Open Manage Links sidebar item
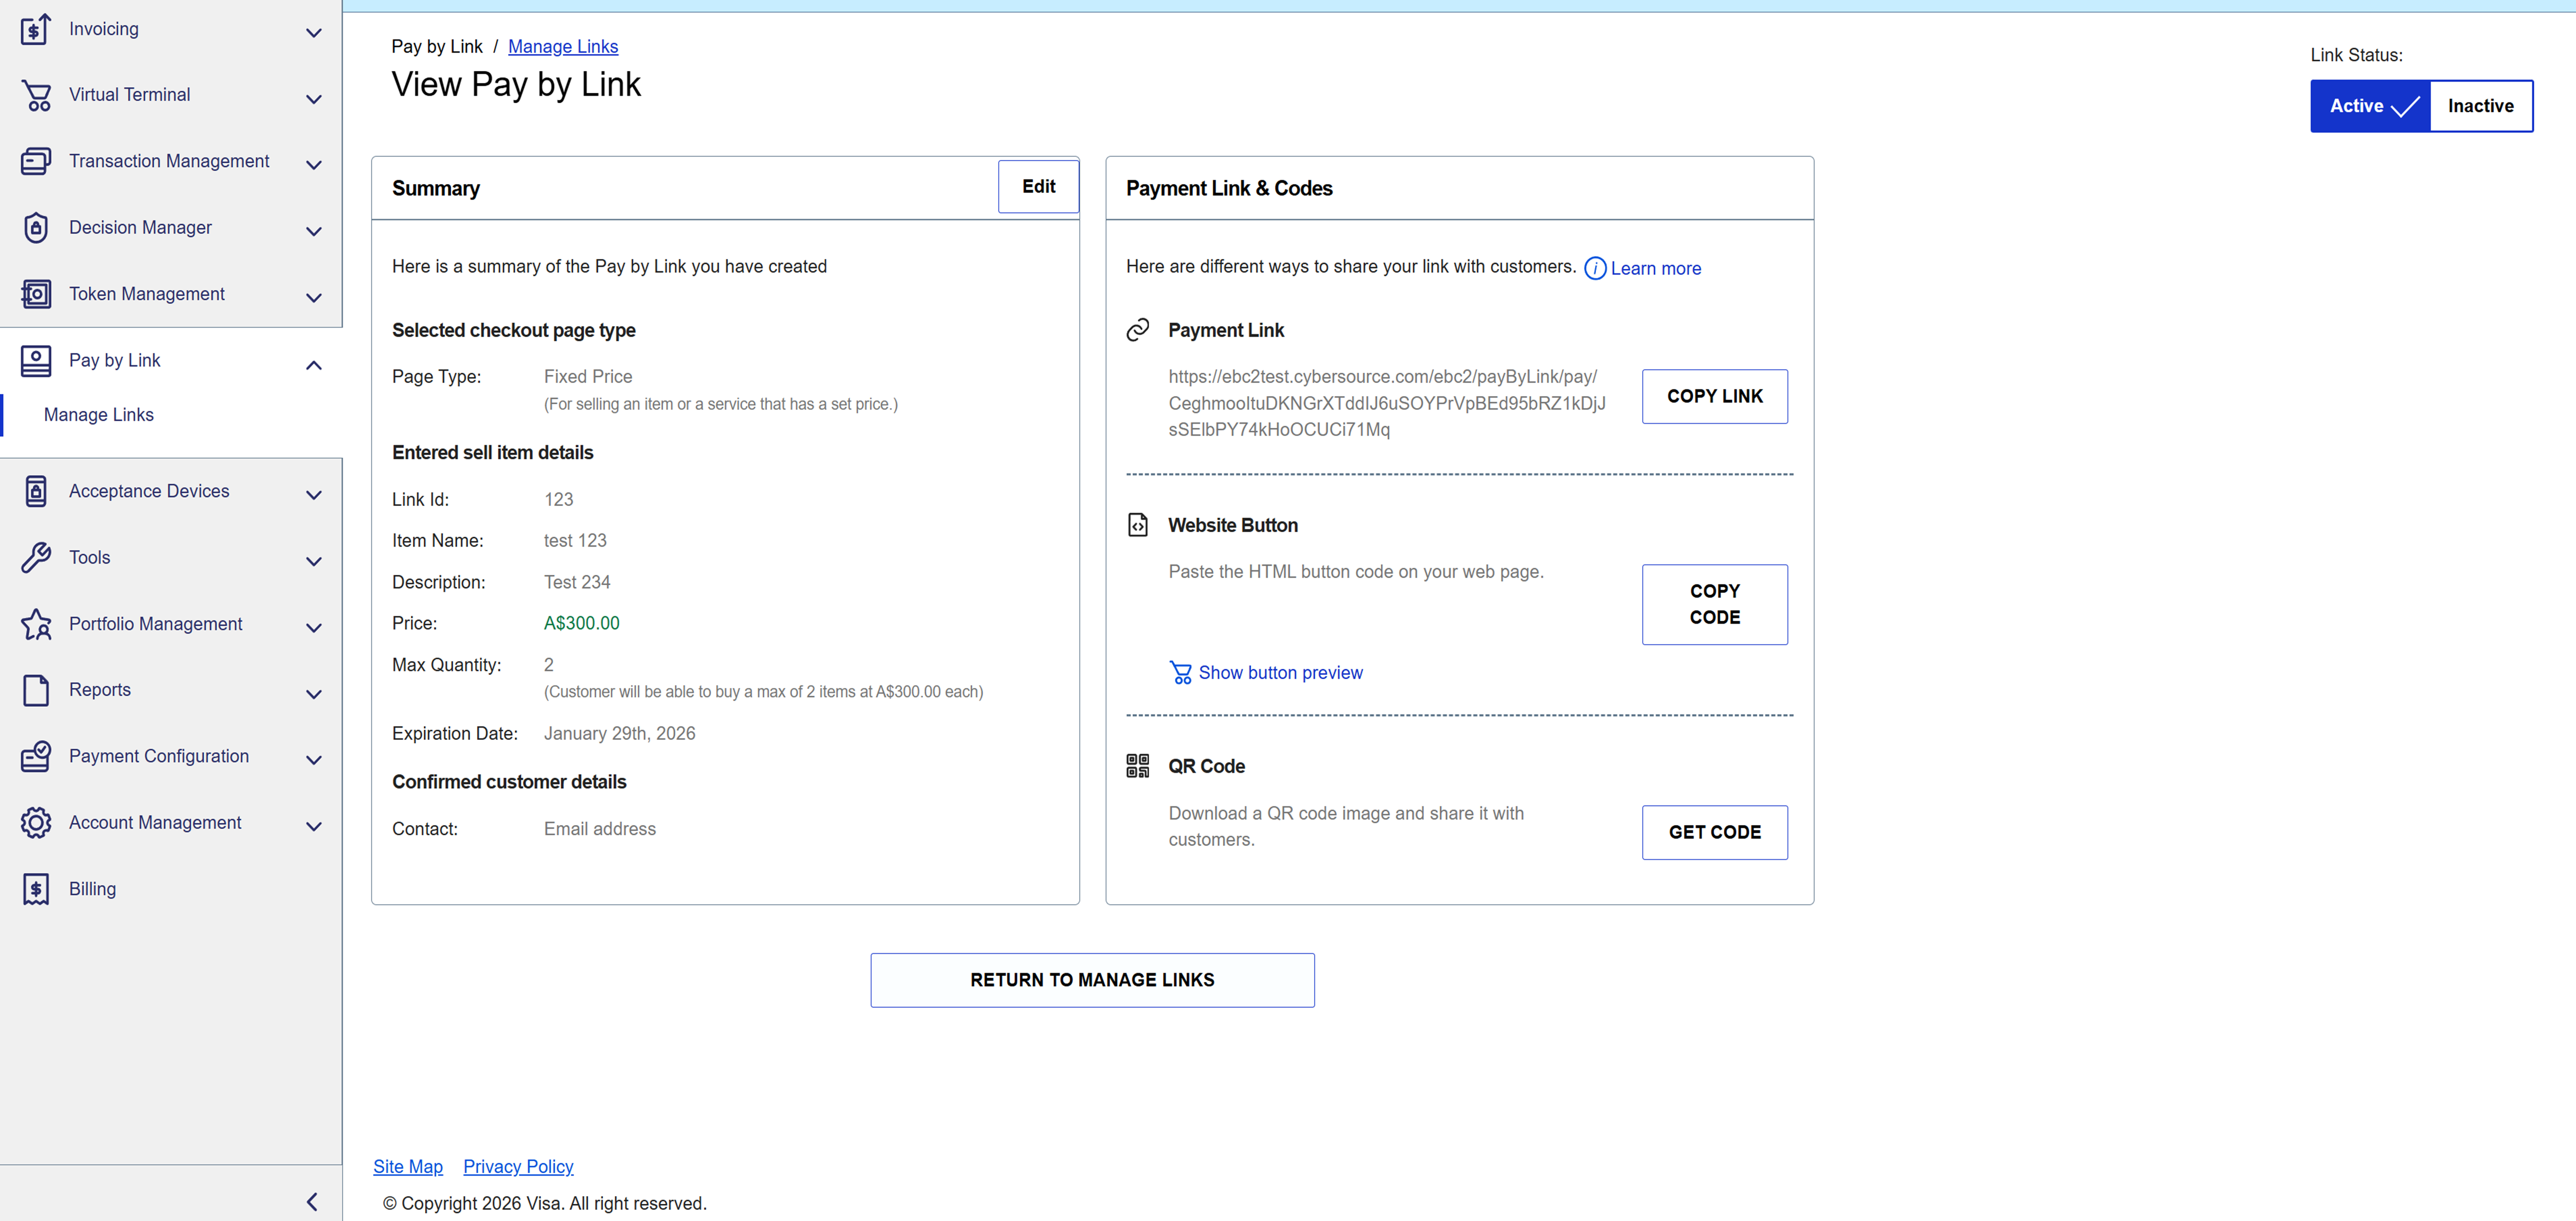Image resolution: width=2576 pixels, height=1221 pixels. click(x=99, y=415)
